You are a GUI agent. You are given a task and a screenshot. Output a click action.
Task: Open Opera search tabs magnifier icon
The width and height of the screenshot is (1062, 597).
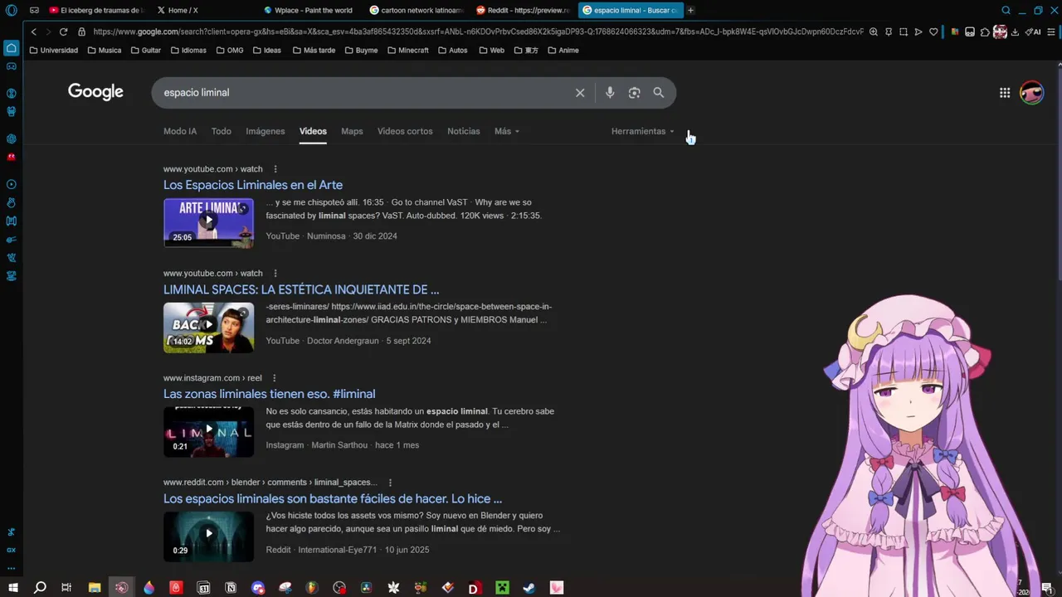(x=1006, y=10)
